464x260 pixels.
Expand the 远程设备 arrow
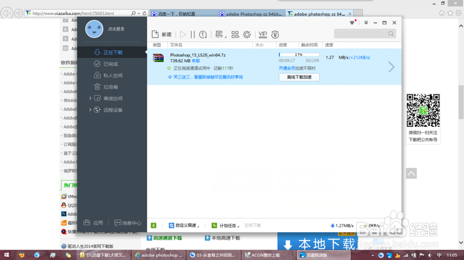90,110
